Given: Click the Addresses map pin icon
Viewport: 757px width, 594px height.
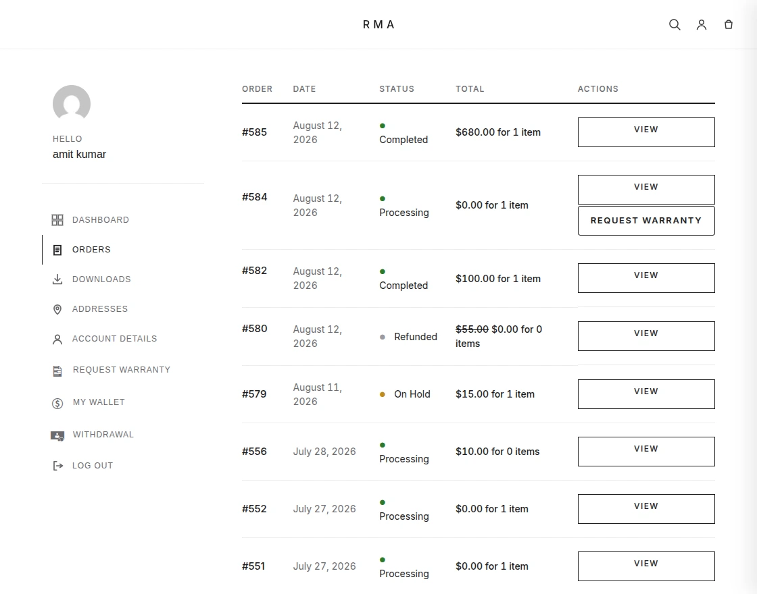Looking at the screenshot, I should (57, 309).
